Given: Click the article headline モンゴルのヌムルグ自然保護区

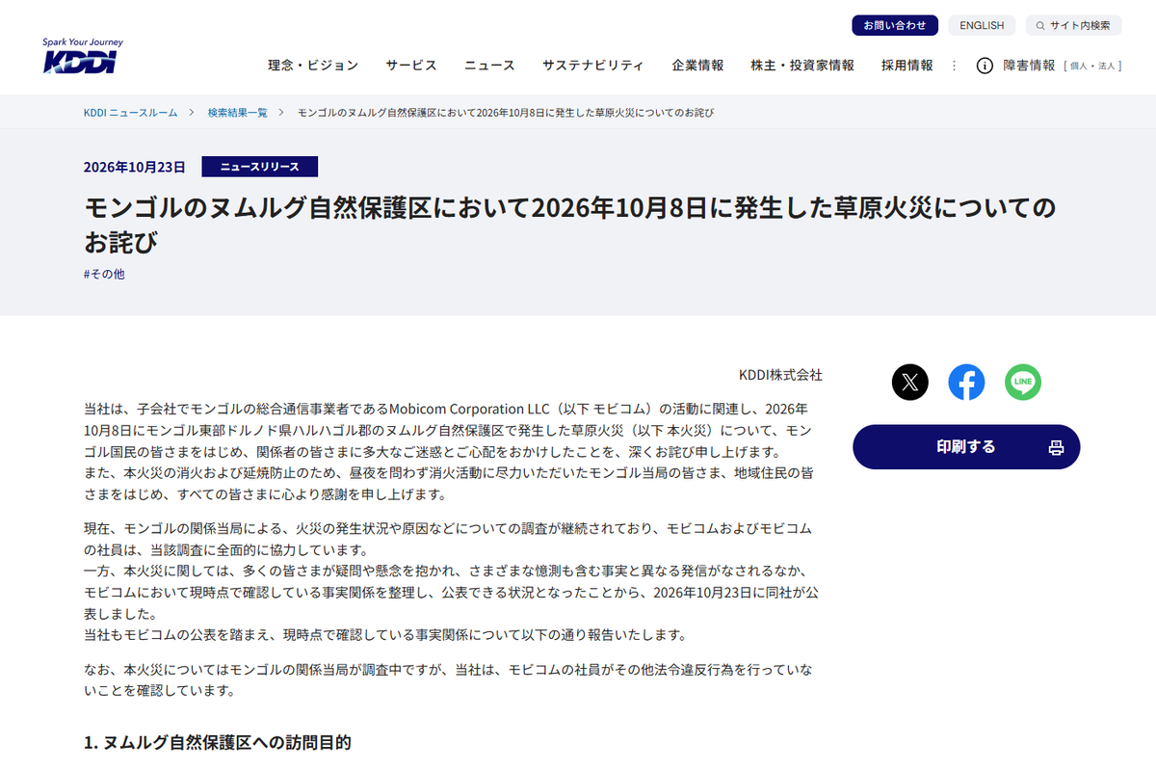Looking at the screenshot, I should (x=569, y=224).
